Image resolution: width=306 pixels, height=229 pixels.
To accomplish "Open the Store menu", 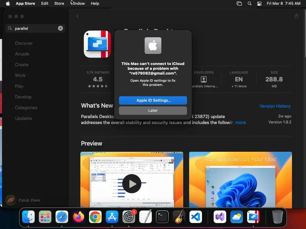I will (59, 3).
